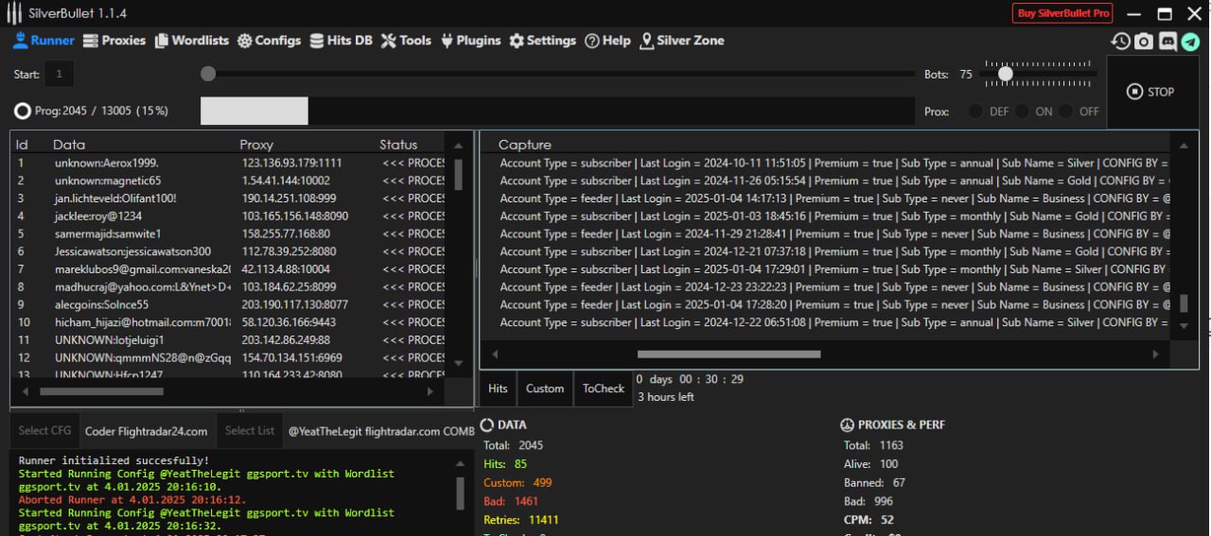Click the Bots count slider handle
Image resolution: width=1211 pixels, height=536 pixels.
(1006, 74)
